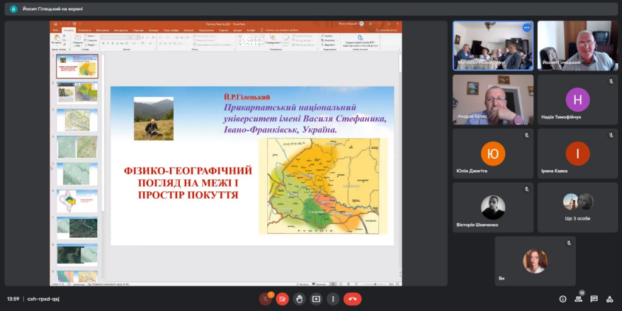Click the Надія Тимофійчук participant tile
Image resolution: width=622 pixels, height=311 pixels.
coord(577,100)
